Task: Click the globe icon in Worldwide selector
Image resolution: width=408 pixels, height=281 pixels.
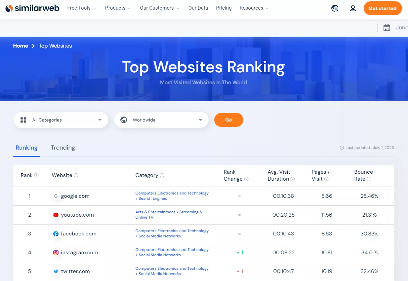Action: tap(124, 120)
